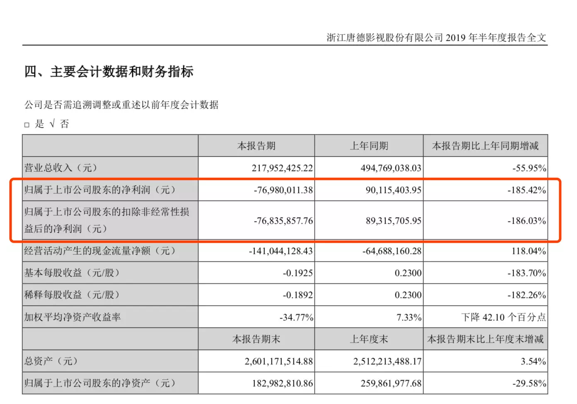This screenshot has height=404, width=577.
Task: Click the 本报告期比上年同期增减 column header
Action: pyautogui.click(x=485, y=146)
